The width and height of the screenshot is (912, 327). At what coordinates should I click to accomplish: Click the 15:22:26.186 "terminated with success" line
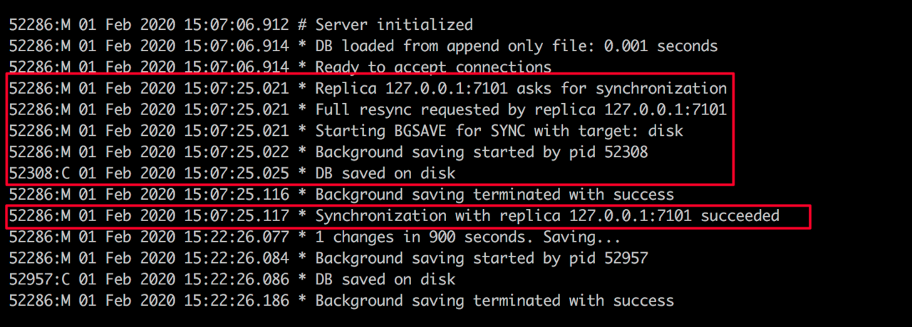(x=341, y=301)
